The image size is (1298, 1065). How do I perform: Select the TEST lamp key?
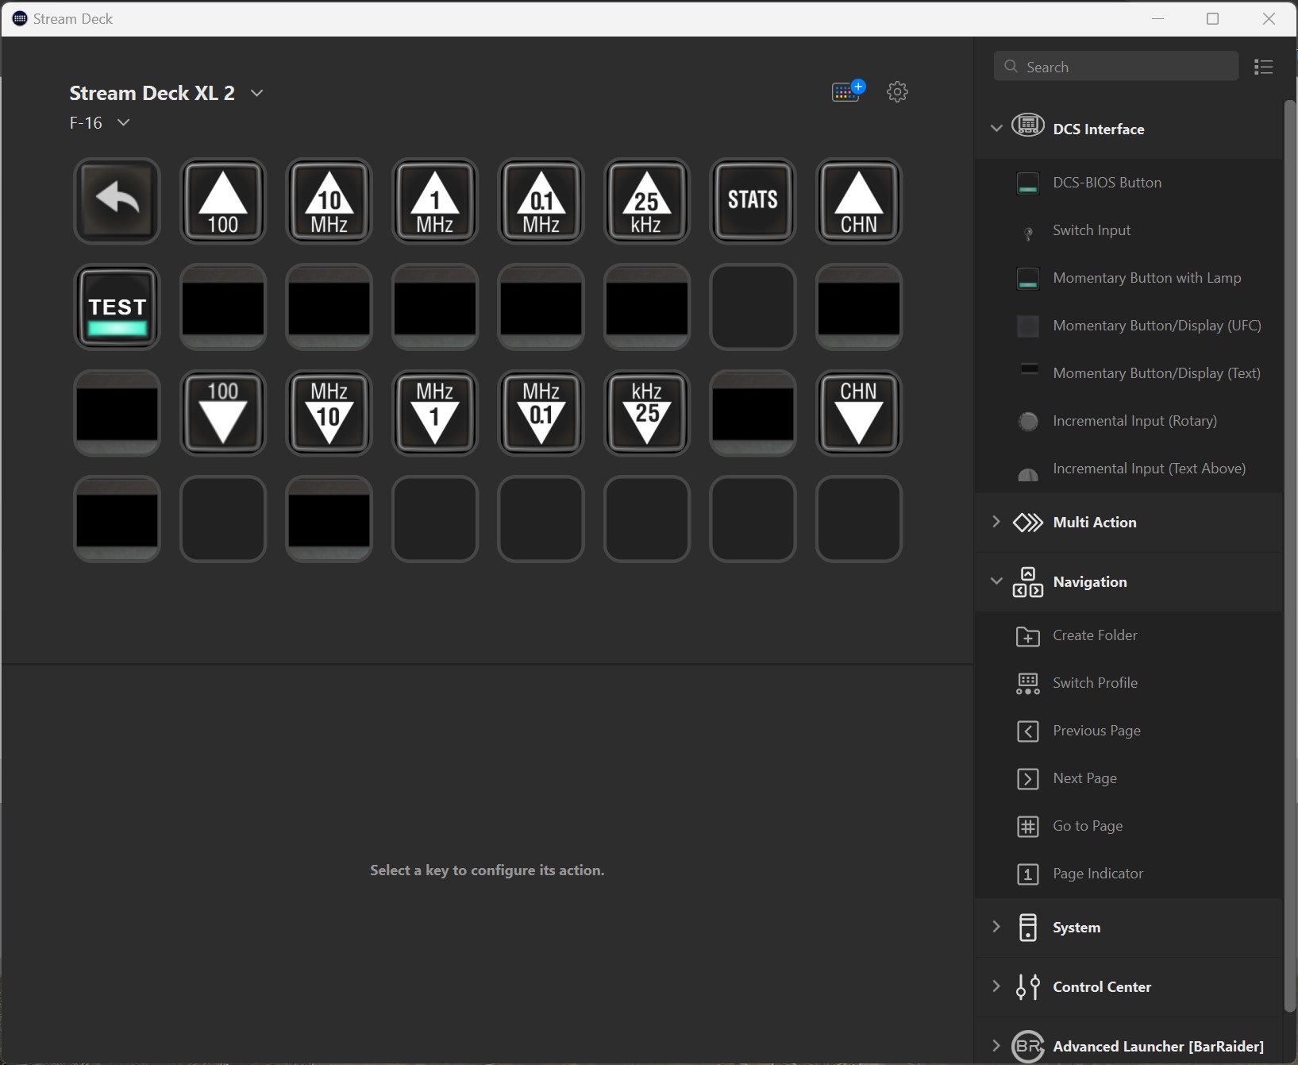click(117, 307)
